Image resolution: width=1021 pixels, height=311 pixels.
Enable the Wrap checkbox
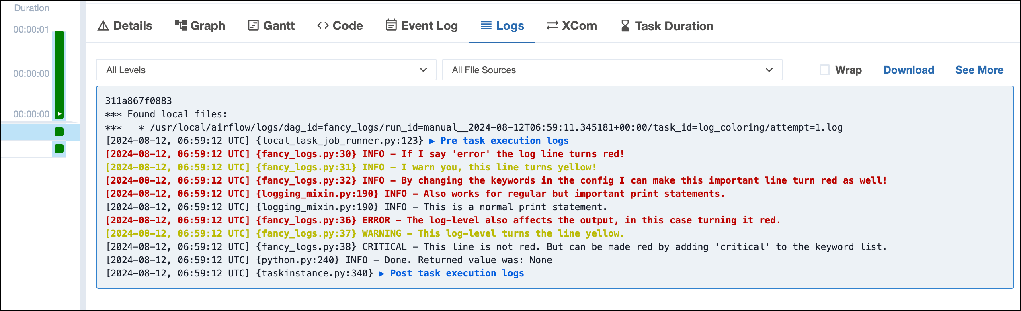[x=825, y=70]
